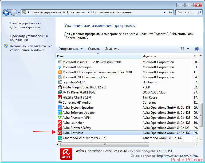Image resolution: width=205 pixels, height=163 pixels.
Task: Click the Lightshot-5.4.0.1 icon
Action: pos(60,82)
